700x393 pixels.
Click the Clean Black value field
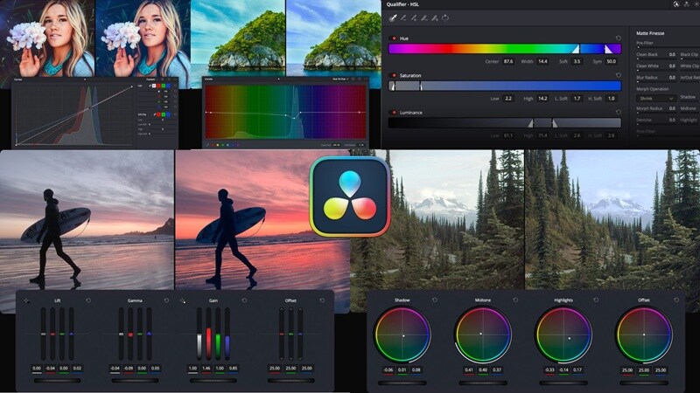pos(672,54)
